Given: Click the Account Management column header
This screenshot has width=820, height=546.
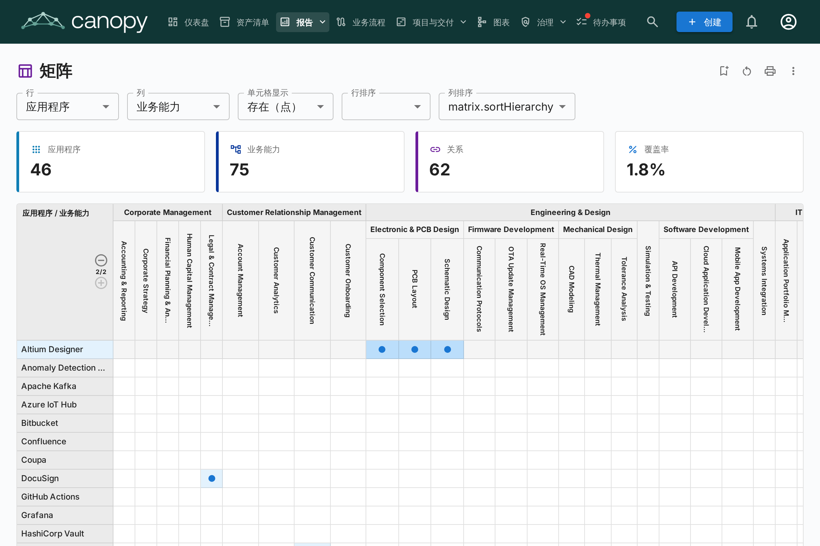Looking at the screenshot, I should coord(240,281).
